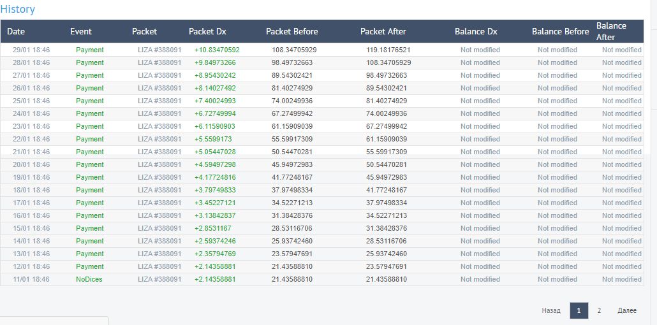Select the 20/01 18:46 date cell
The height and width of the screenshot is (325, 657).
[x=31, y=164]
